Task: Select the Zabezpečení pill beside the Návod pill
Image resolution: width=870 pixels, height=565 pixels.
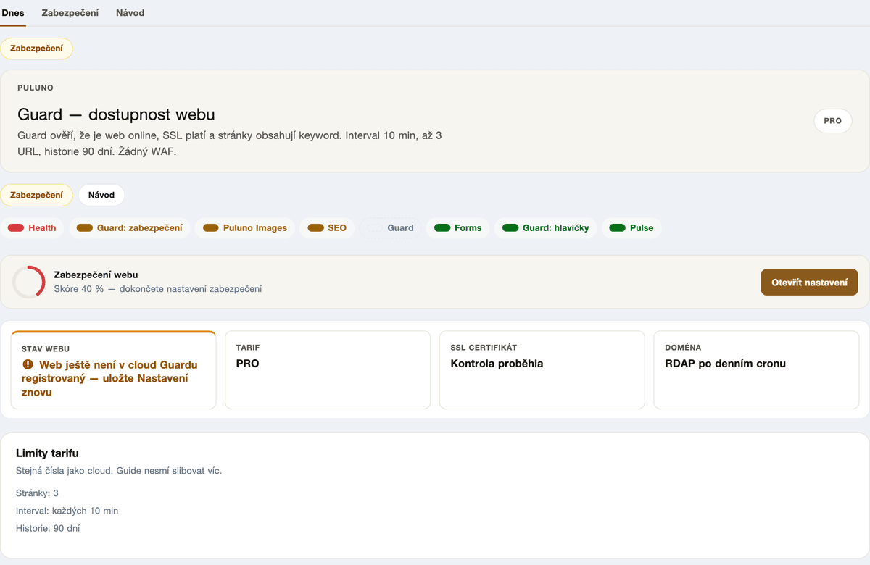Action: point(36,195)
